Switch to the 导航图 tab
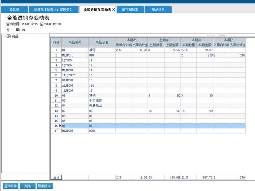Viewport: 255px width, 191px height. [x=14, y=10]
